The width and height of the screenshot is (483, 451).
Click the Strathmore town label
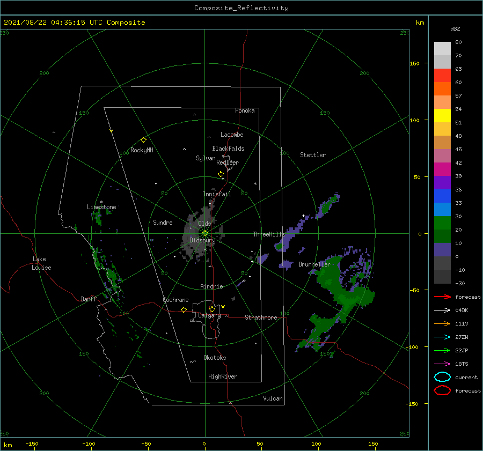(x=261, y=317)
